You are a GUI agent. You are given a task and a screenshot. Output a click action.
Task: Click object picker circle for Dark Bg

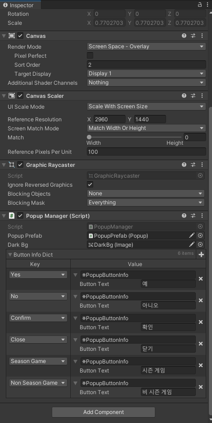200,244
